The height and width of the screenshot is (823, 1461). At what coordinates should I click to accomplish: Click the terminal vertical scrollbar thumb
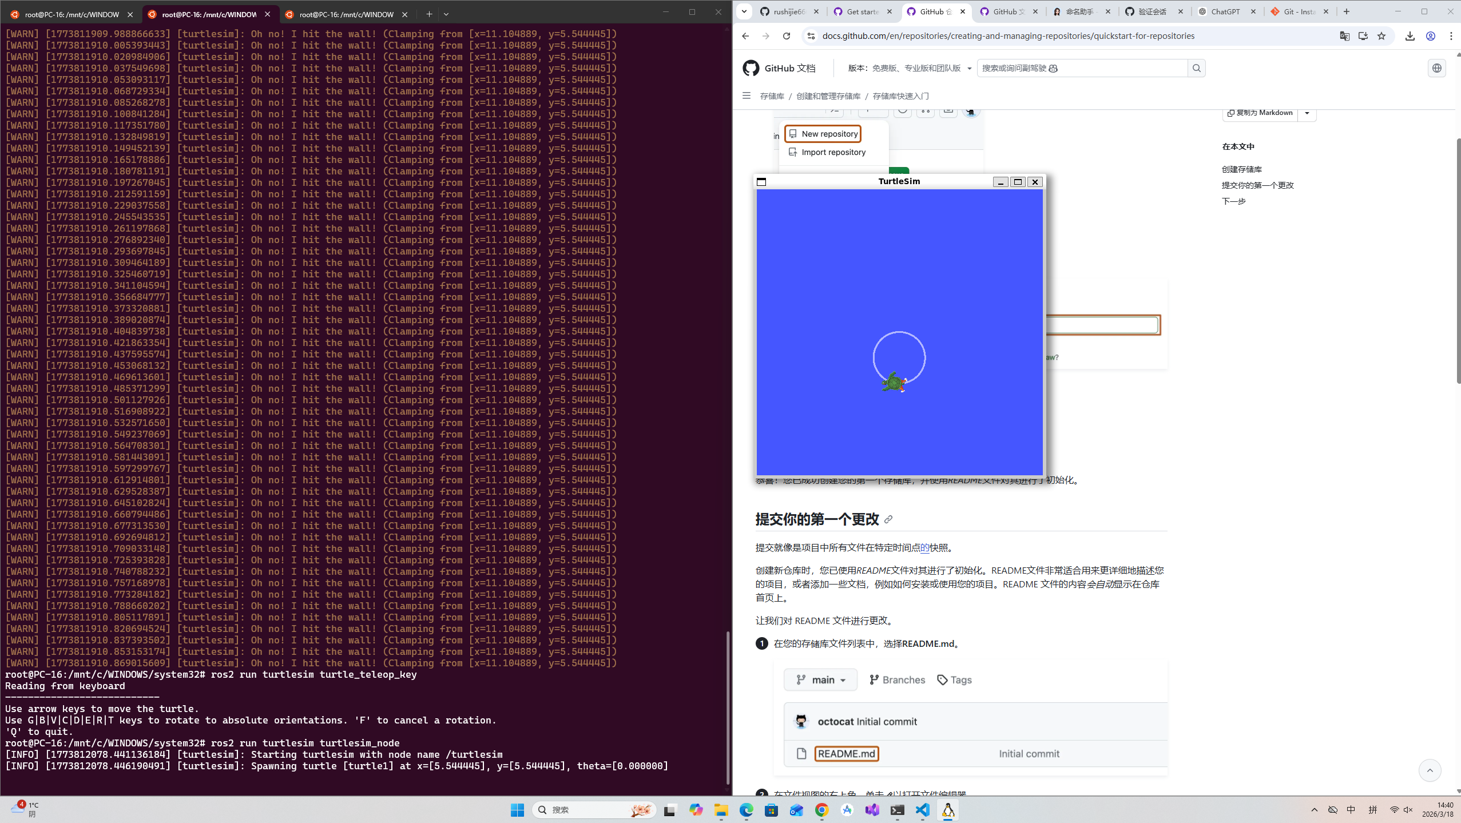tap(727, 707)
